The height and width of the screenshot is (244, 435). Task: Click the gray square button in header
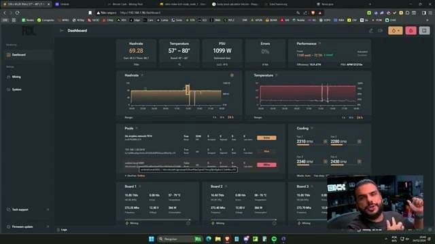tap(424, 30)
